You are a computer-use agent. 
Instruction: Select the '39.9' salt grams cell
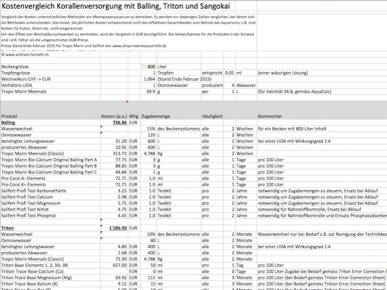pyautogui.click(x=150, y=92)
